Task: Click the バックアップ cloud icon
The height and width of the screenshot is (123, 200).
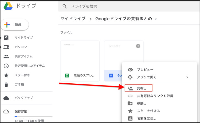Action: 6,98
